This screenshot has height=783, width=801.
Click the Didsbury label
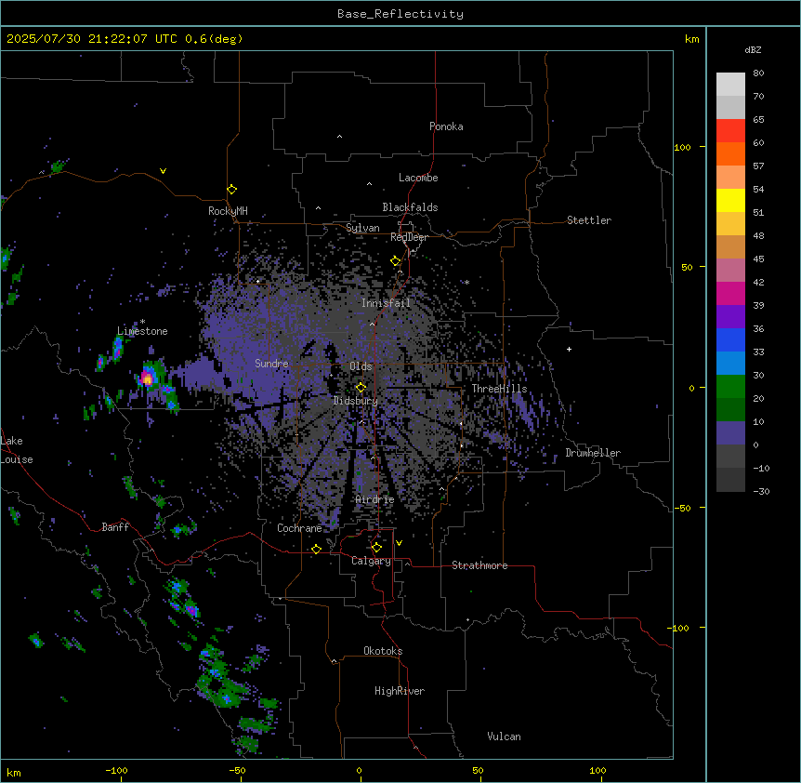tap(356, 401)
